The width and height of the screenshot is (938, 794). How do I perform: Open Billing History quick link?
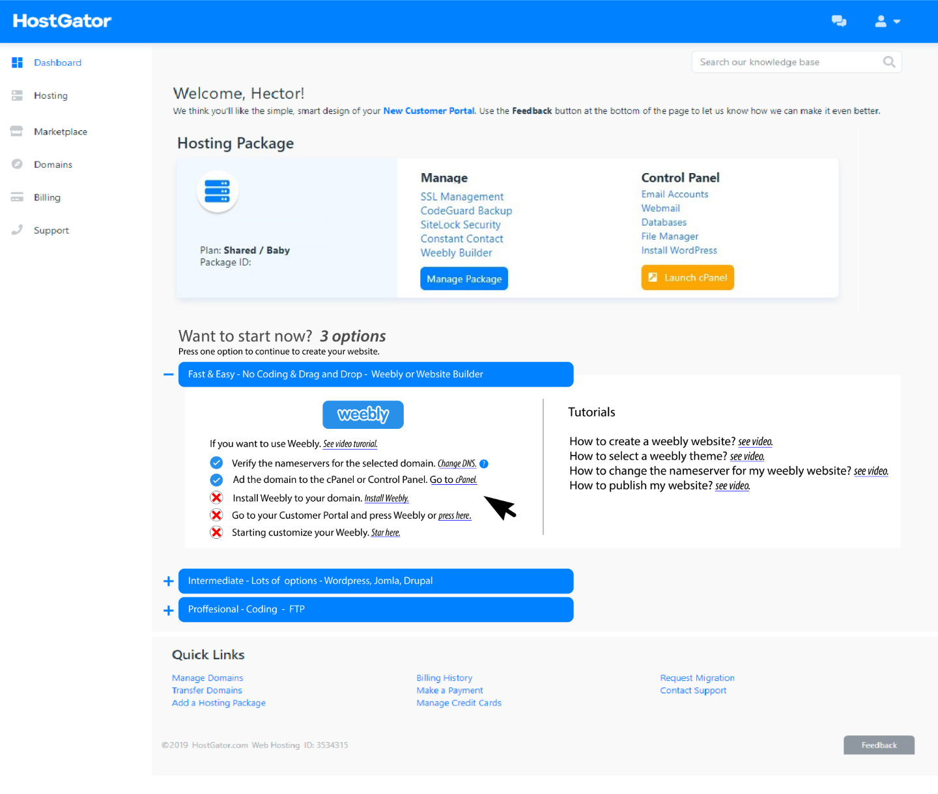tap(444, 678)
